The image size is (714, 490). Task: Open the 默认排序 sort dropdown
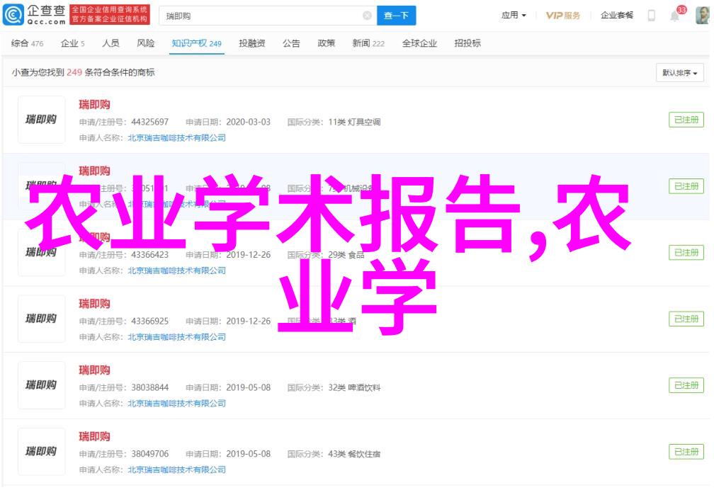pos(679,73)
